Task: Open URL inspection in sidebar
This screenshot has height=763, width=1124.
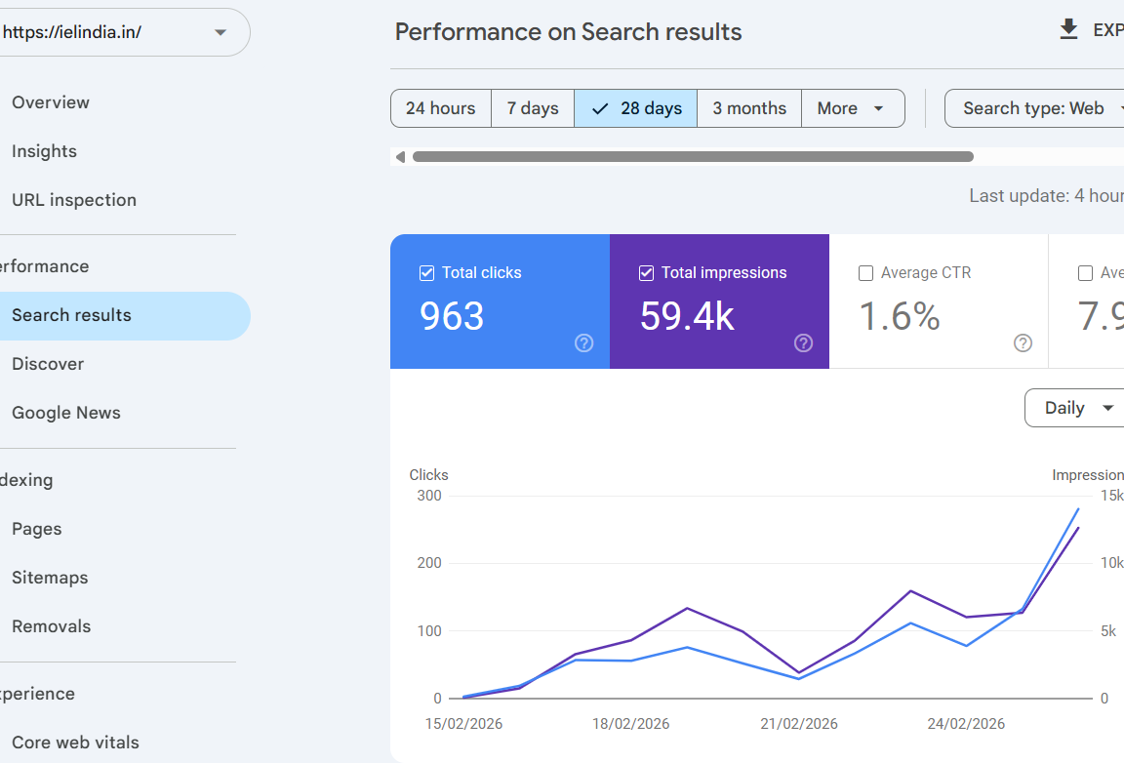Action: (x=74, y=200)
